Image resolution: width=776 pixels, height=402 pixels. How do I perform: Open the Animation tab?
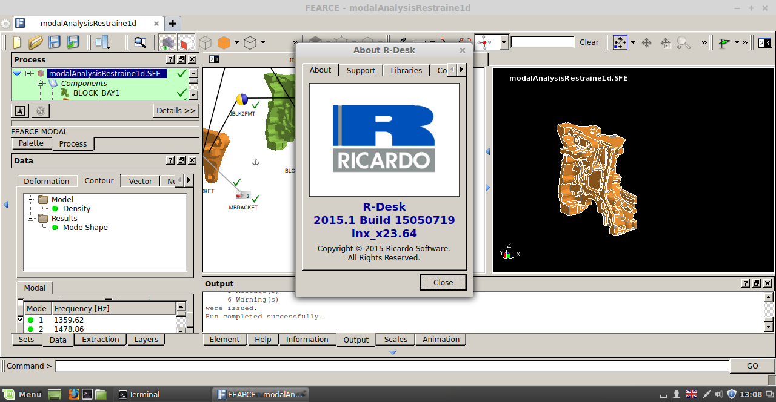441,340
